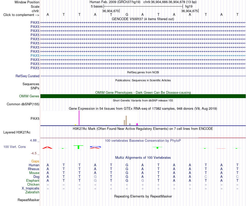
Task: Click the Gaps label in alignment track
Action: click(x=35, y=161)
